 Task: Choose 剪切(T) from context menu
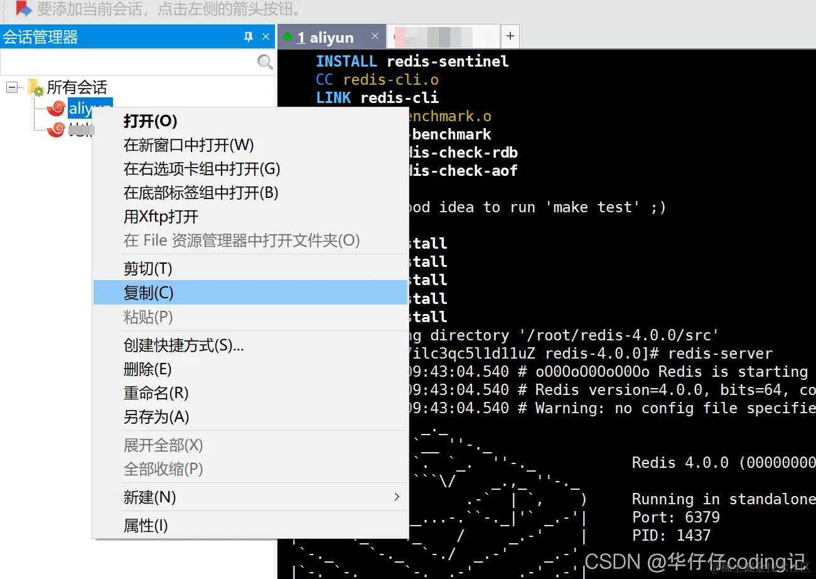pyautogui.click(x=250, y=269)
